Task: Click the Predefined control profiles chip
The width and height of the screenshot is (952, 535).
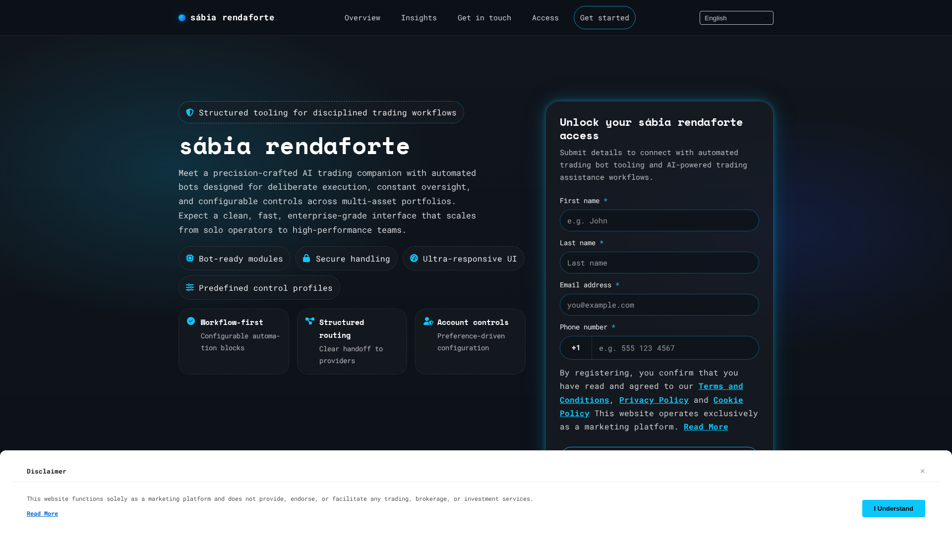Action: point(259,288)
